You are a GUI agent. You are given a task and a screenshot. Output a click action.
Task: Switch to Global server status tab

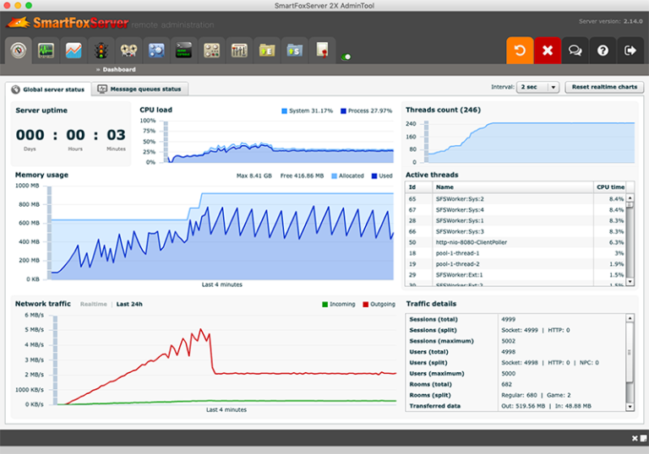48,89
